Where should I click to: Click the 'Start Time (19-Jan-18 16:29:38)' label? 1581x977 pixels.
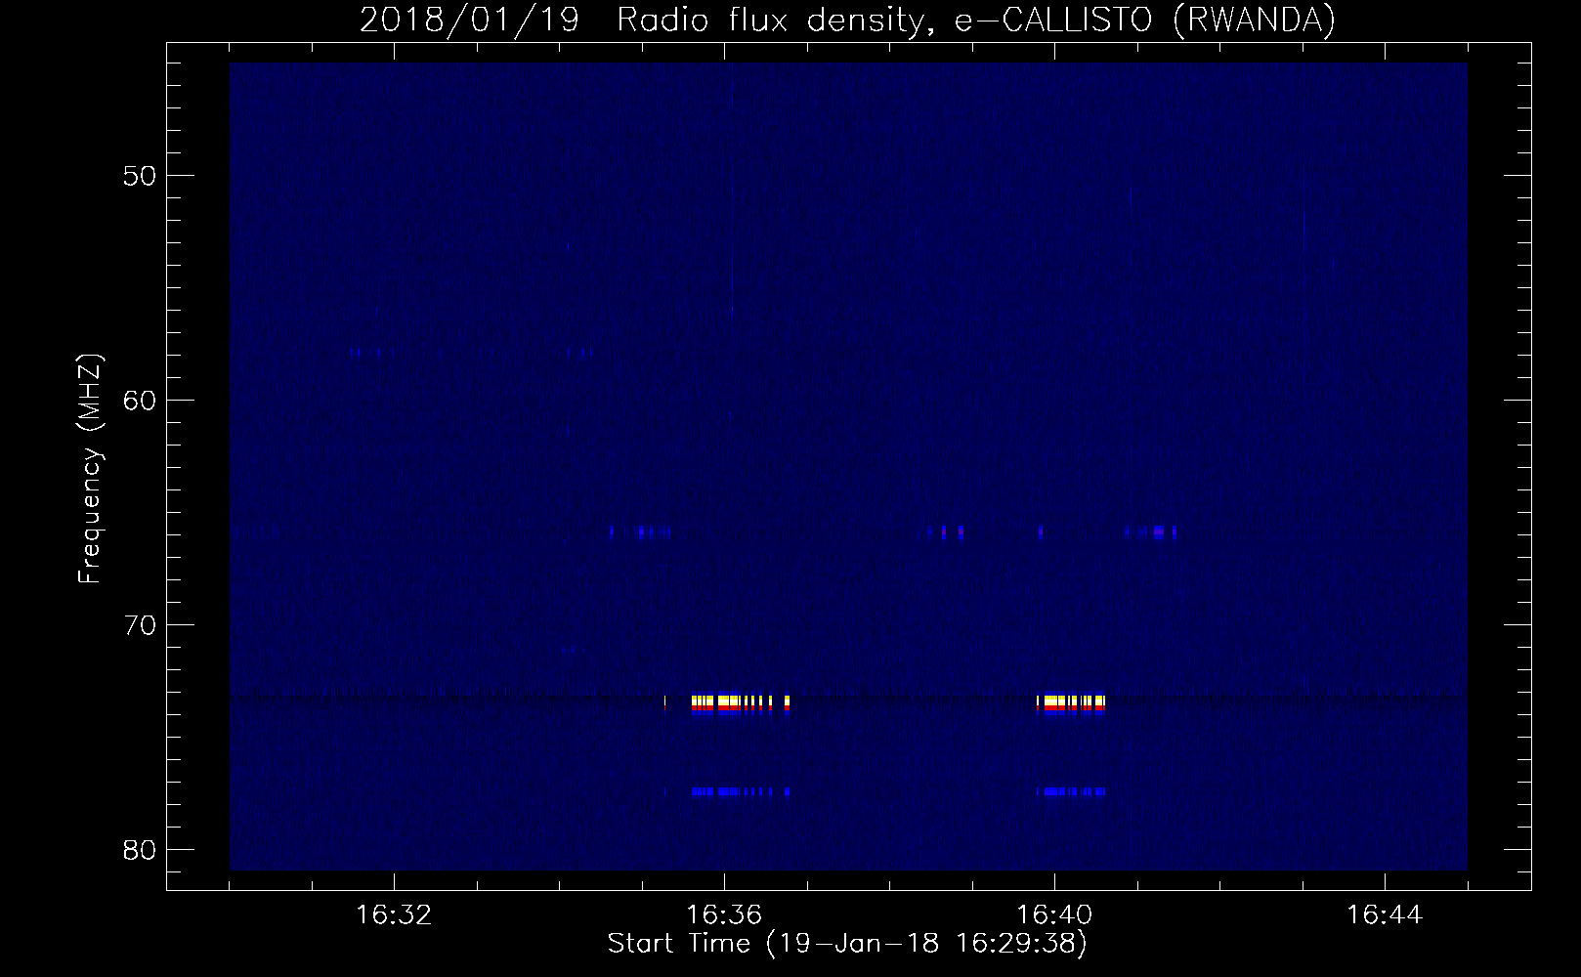pos(847,944)
